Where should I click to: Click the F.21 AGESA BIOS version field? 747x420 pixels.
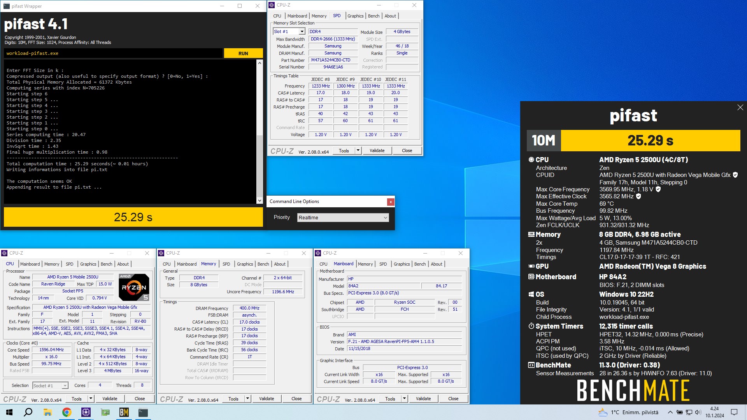(x=405, y=341)
